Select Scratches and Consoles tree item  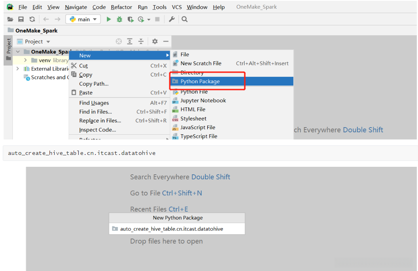click(47, 77)
